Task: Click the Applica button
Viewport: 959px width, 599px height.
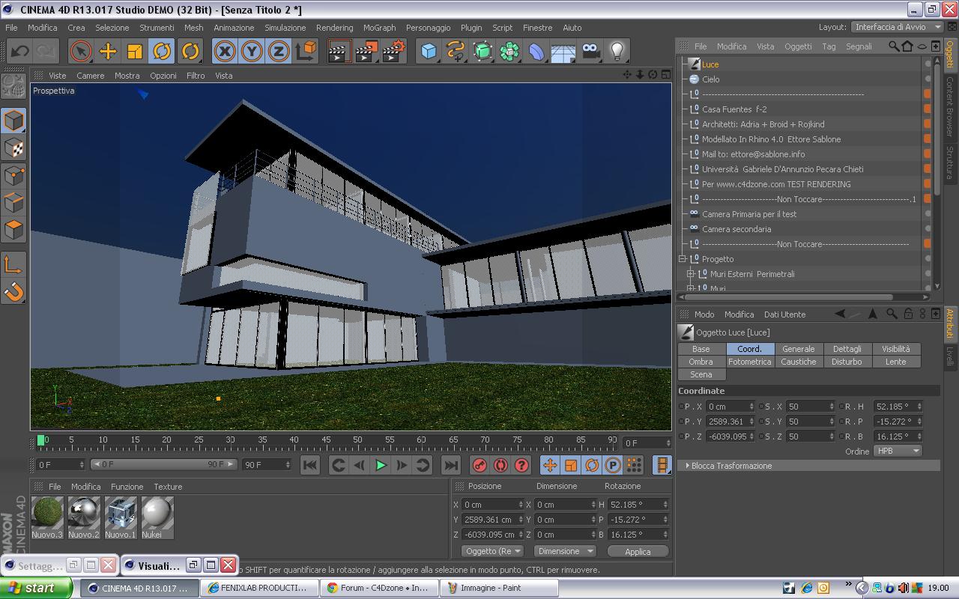Action: pyautogui.click(x=638, y=551)
